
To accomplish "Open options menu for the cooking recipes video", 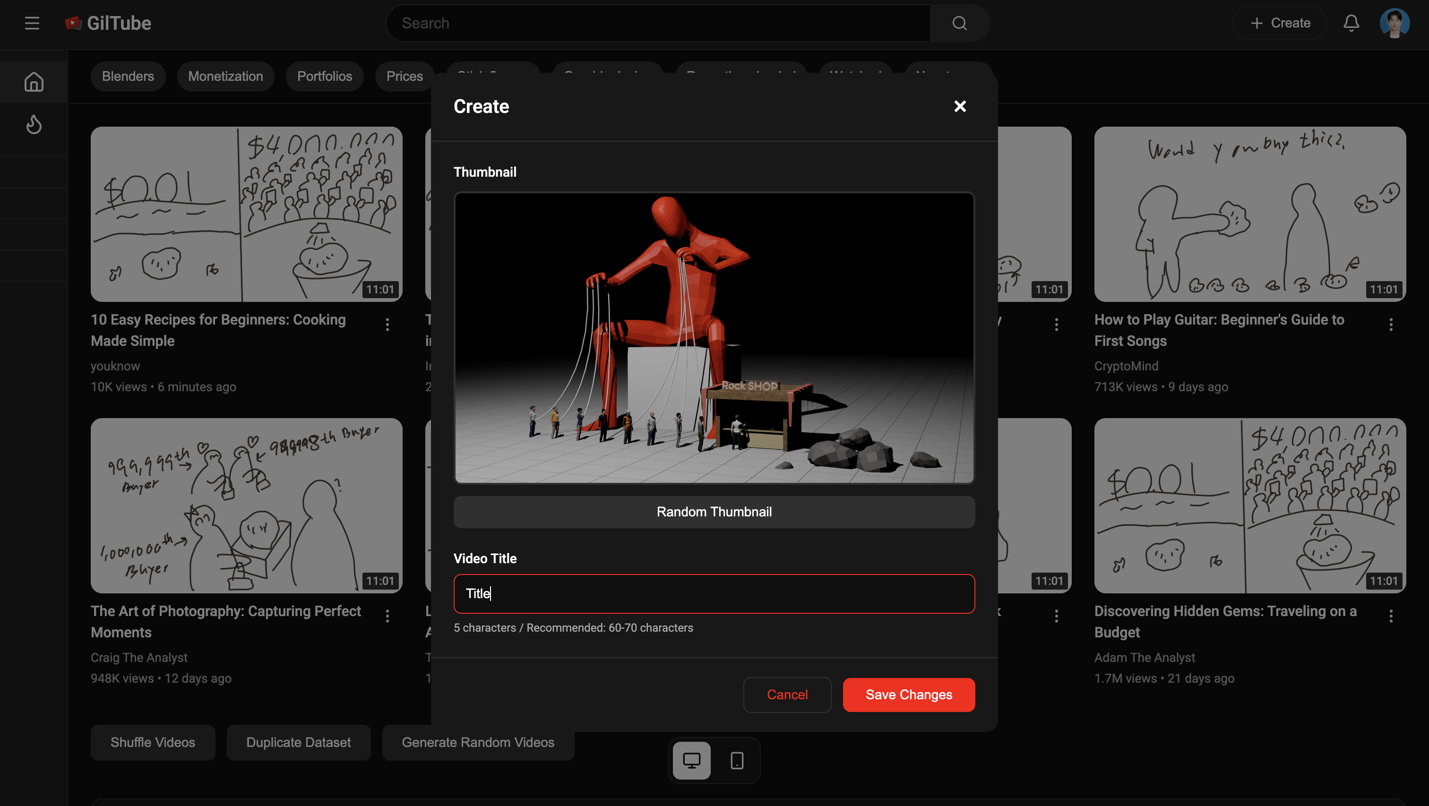I will [387, 325].
